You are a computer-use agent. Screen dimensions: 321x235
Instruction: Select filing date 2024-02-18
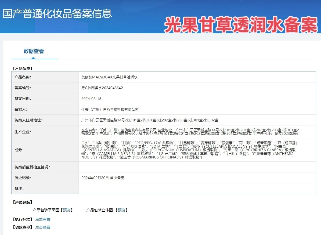[91, 99]
